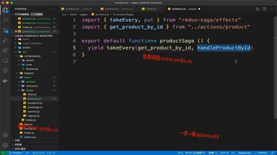This screenshot has height=155, width=277.
Task: Open notifications bell in status bar
Action: 272,153
